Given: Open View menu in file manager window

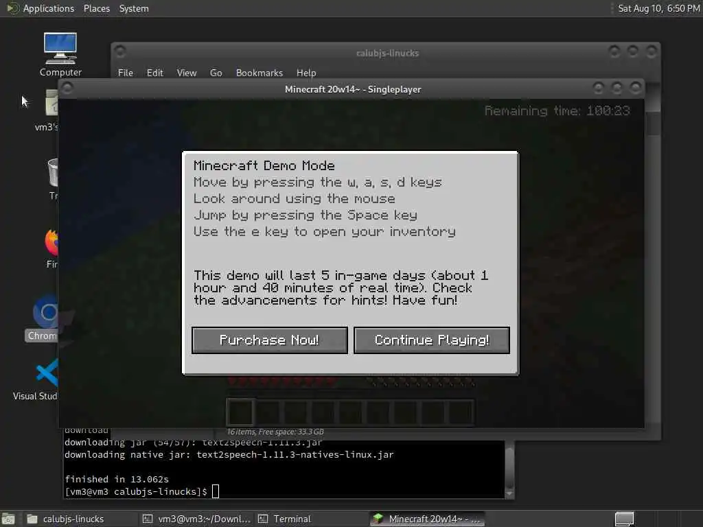Looking at the screenshot, I should click(x=187, y=73).
